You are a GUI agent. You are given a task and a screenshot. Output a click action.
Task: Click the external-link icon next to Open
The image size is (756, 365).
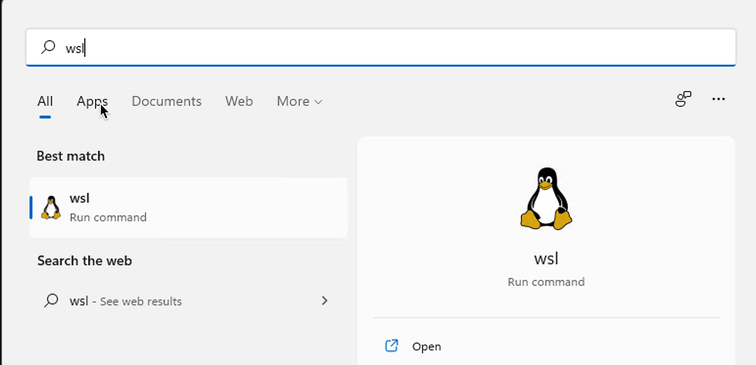(391, 346)
